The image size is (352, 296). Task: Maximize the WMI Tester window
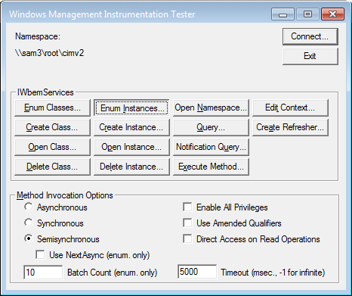[307, 14]
